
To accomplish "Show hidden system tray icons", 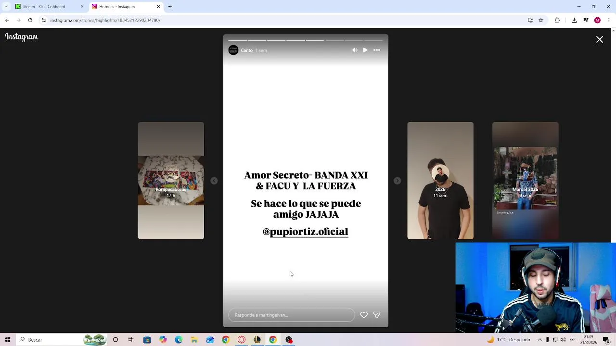I will (539, 340).
